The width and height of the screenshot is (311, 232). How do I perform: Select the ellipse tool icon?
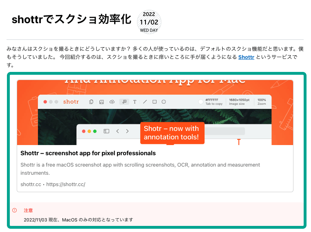click(163, 102)
